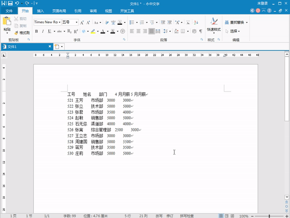Open the Times New Roman font dropdown
The width and height of the screenshot is (290, 218).
pyautogui.click(x=59, y=22)
